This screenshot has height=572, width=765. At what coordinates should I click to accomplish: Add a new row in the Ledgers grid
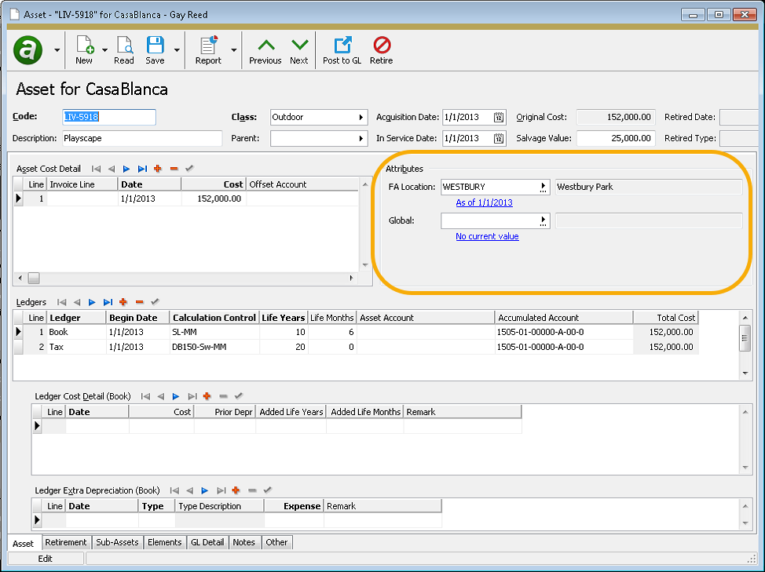(123, 301)
